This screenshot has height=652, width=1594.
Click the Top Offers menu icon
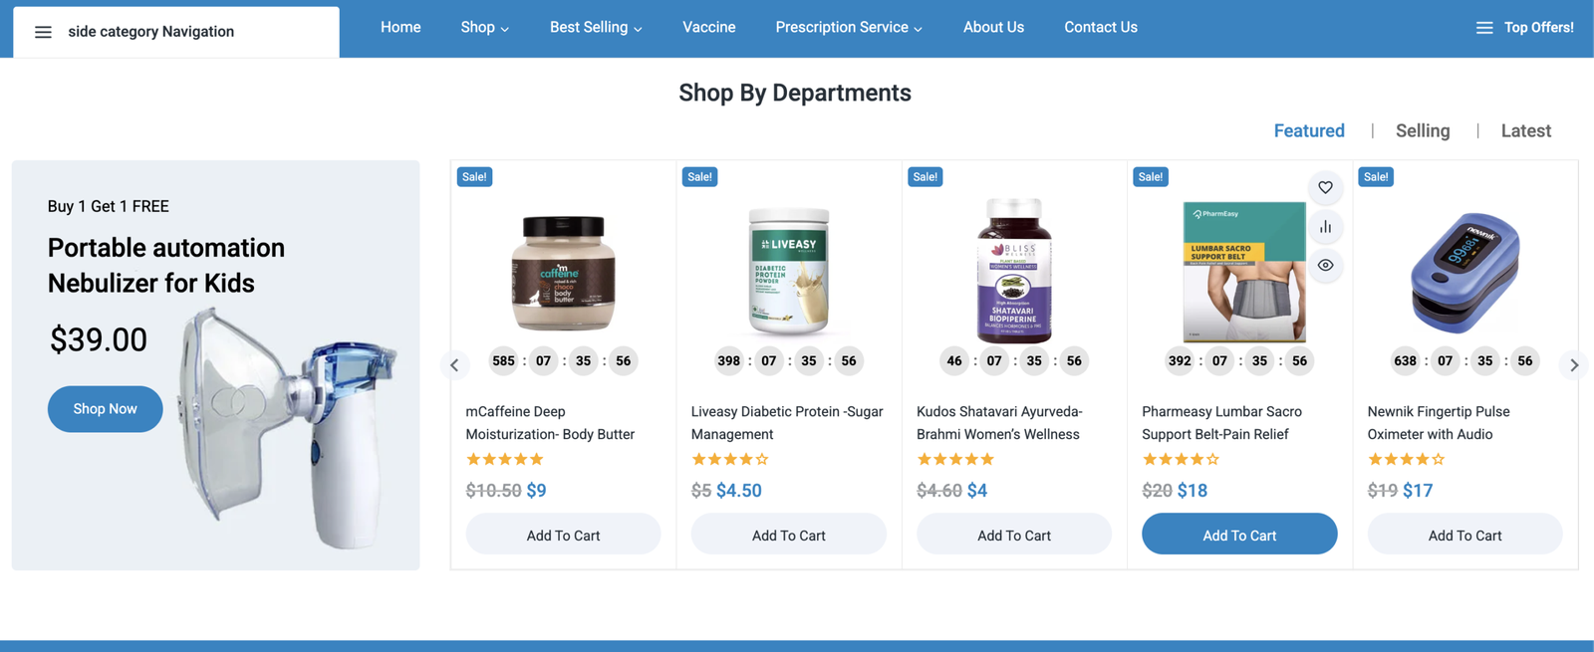pos(1484,28)
